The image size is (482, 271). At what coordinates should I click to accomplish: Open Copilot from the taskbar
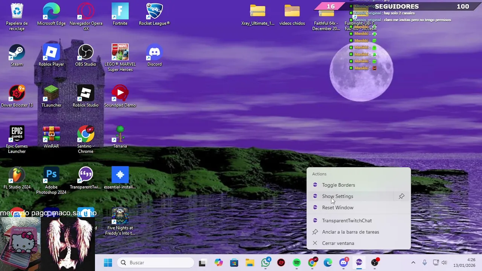(x=218, y=263)
